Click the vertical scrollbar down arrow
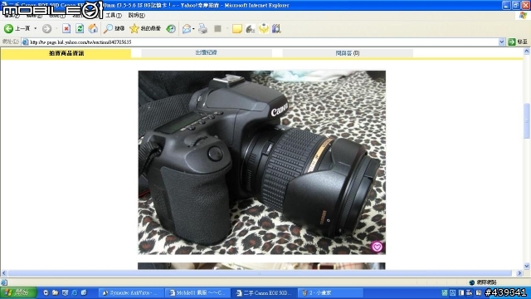Viewport: 531px width, 299px height. [527, 266]
